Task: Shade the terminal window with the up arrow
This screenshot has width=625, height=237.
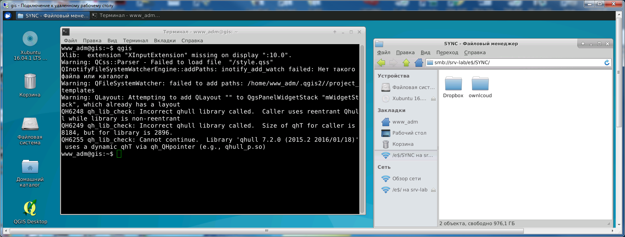Action: click(x=335, y=32)
